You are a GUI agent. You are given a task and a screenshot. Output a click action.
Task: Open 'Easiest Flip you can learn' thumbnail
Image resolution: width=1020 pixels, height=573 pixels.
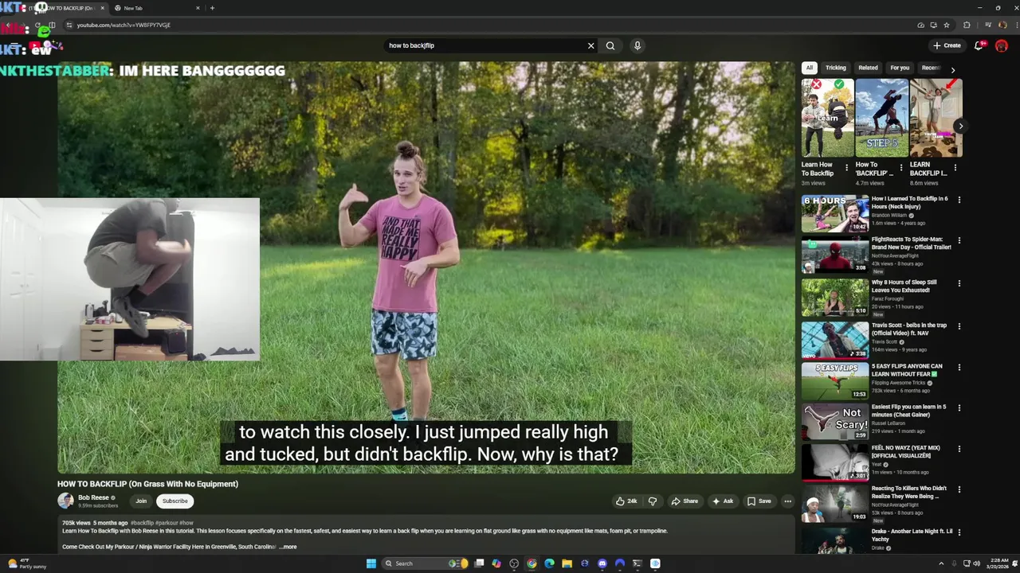[835, 422]
